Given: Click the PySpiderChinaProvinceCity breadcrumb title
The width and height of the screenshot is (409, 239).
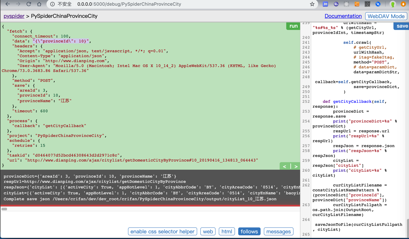Looking at the screenshot, I should point(64,16).
